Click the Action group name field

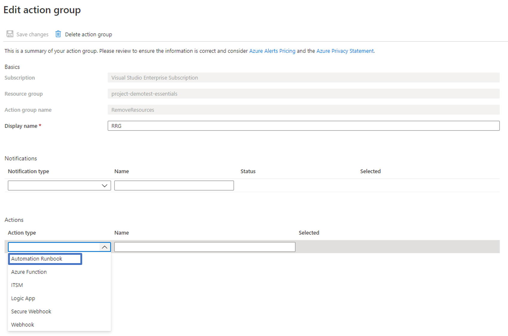tap(304, 110)
